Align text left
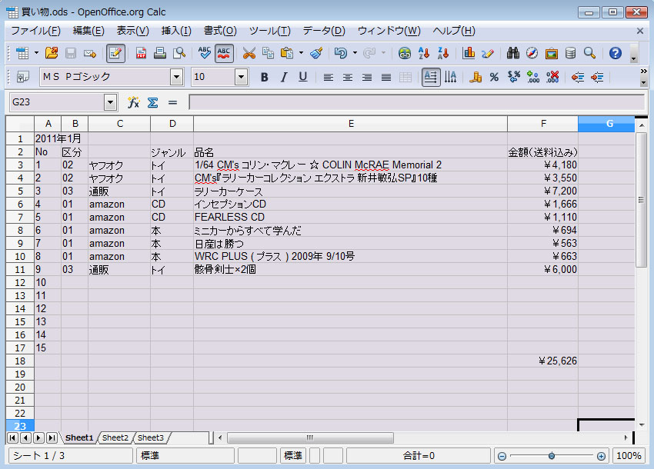 pyautogui.click(x=329, y=77)
